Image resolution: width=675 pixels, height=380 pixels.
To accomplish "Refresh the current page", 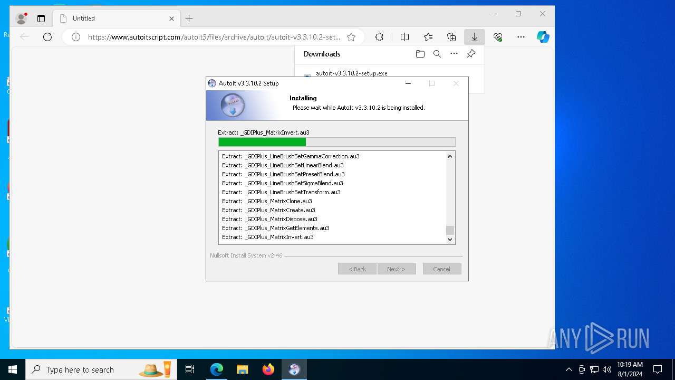I will pos(47,37).
